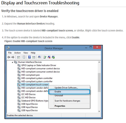
Task: Select the HID-compliant touch screen device
Action: tap(35, 85)
